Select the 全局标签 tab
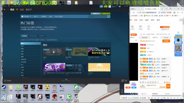 coord(24,36)
